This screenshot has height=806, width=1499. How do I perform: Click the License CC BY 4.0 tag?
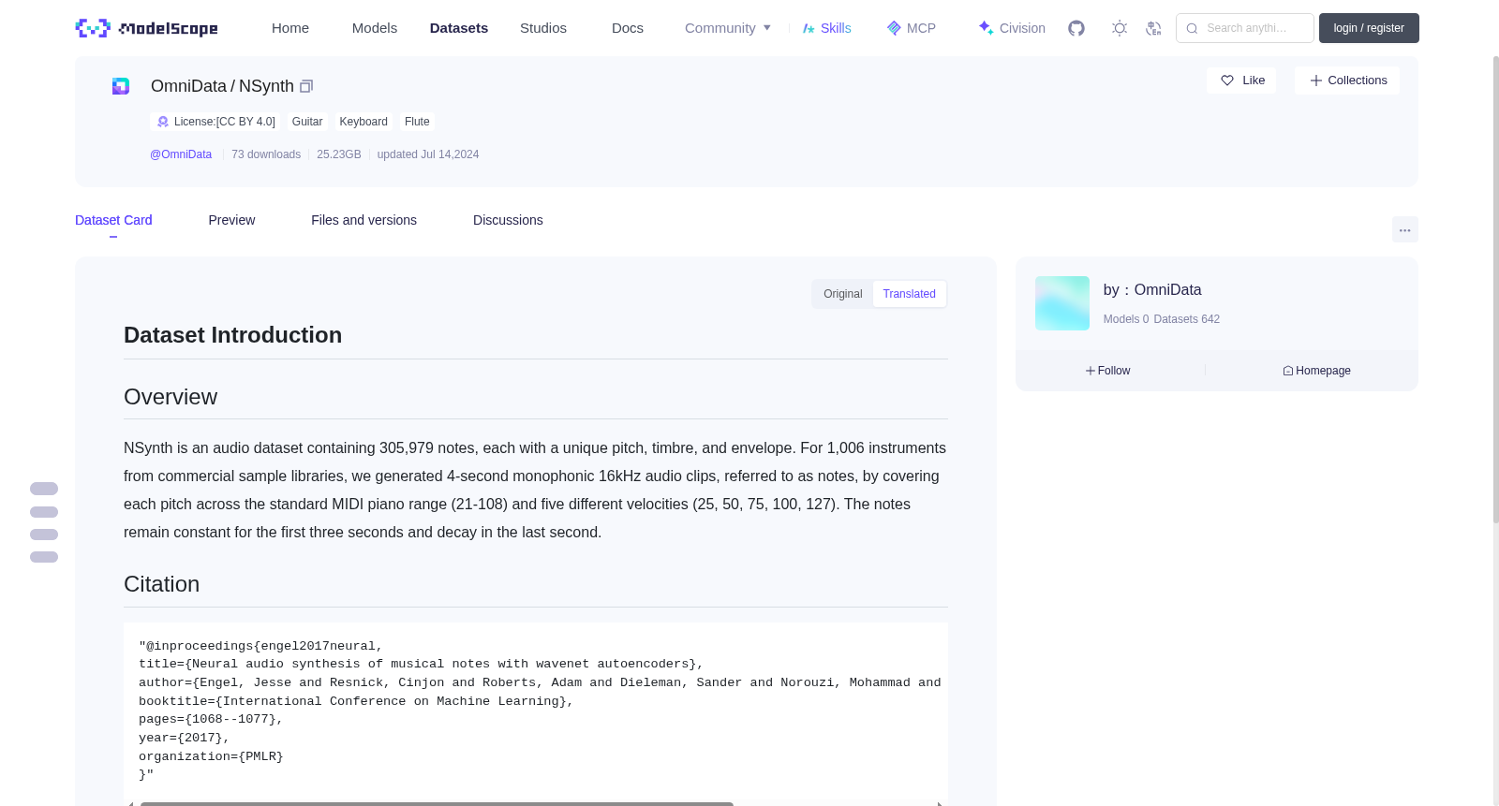coord(215,122)
